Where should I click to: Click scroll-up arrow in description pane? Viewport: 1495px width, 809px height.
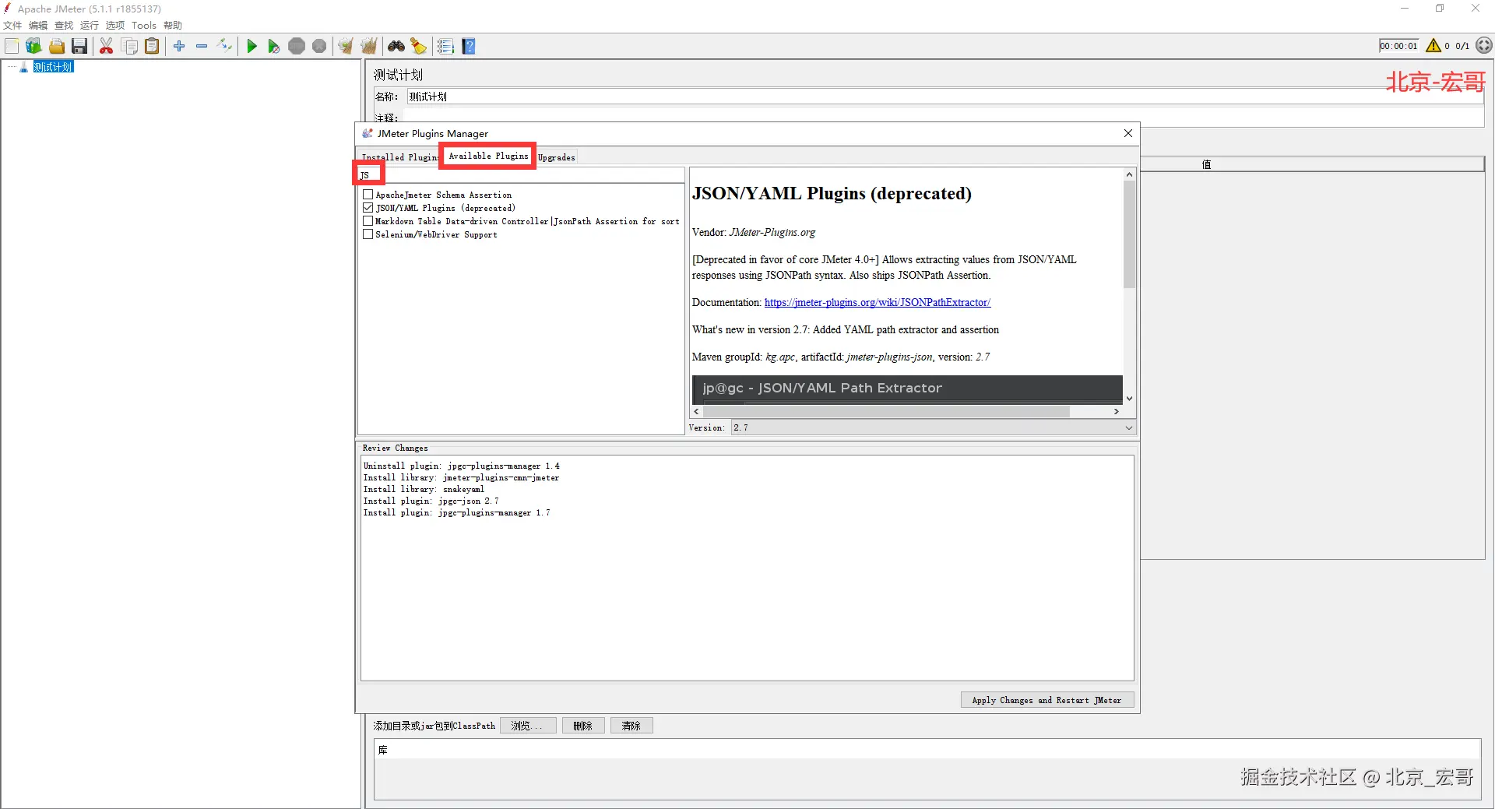(1129, 174)
